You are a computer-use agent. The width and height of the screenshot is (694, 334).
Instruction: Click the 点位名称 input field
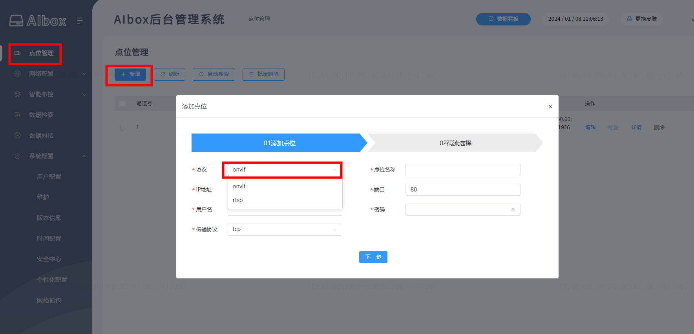click(x=462, y=170)
